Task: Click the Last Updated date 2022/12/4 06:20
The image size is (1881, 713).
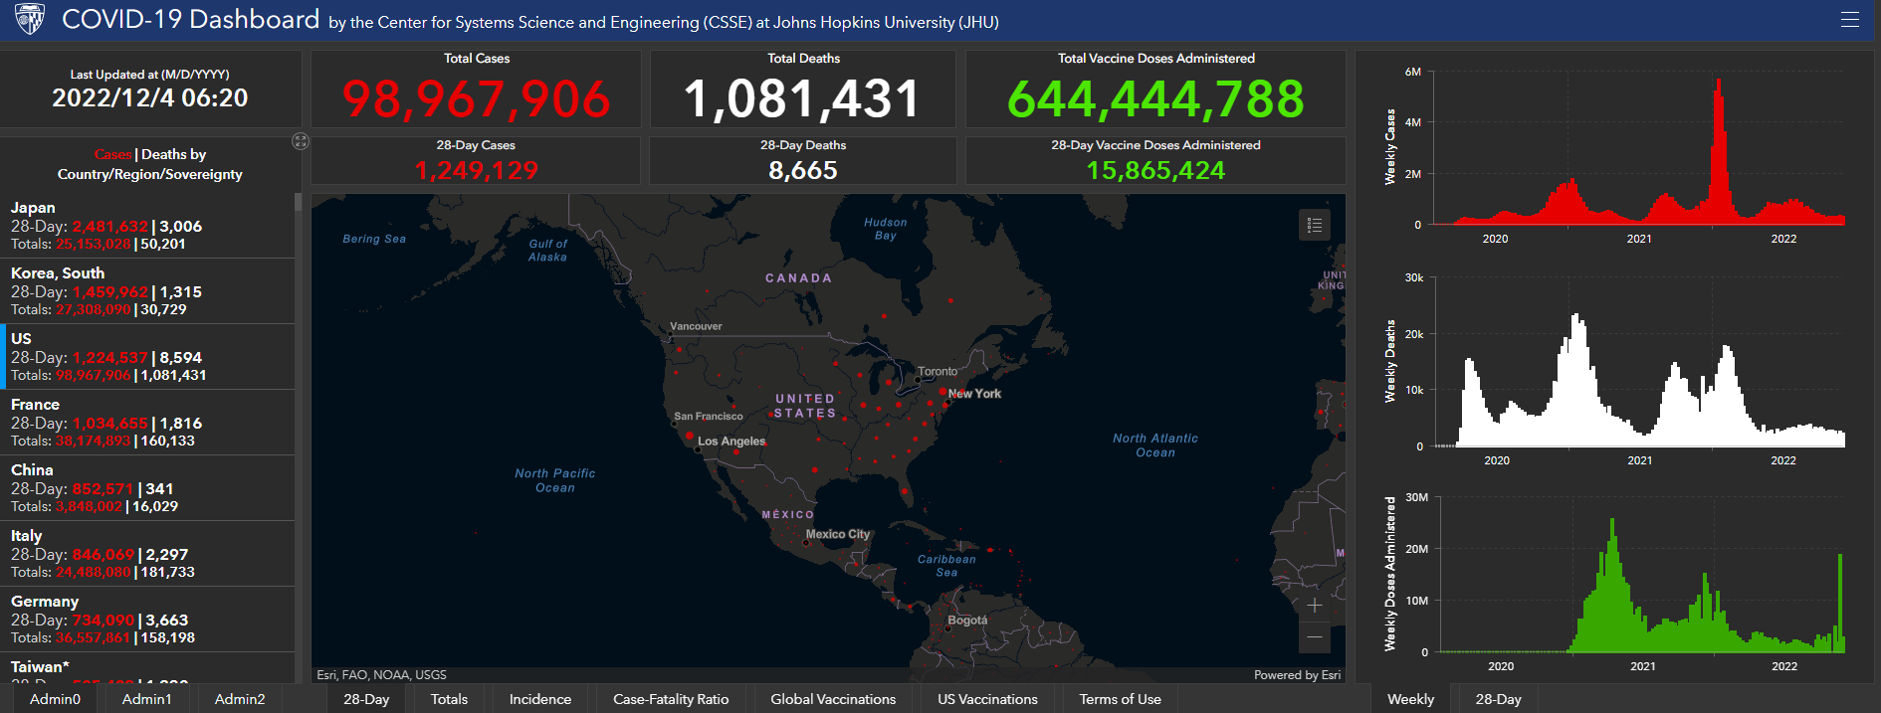Action: pos(150,97)
